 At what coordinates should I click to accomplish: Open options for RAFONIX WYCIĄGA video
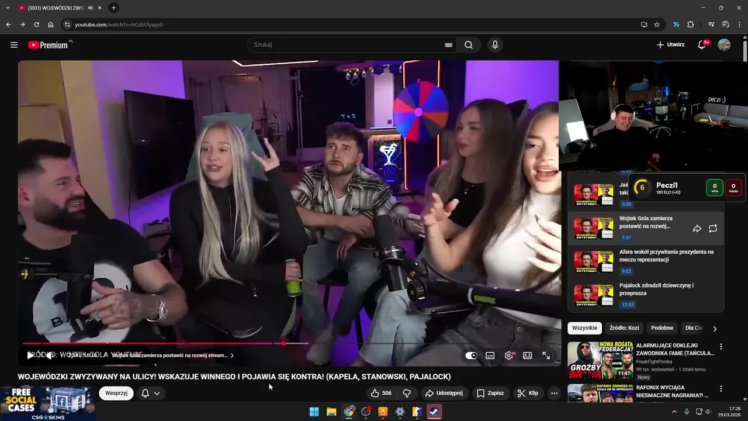click(x=721, y=389)
